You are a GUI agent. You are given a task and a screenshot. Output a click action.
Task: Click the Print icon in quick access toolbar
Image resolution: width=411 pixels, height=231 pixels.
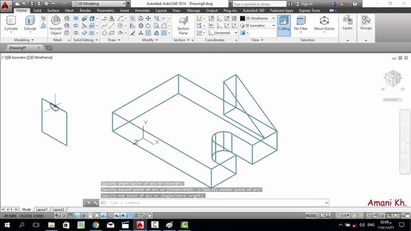click(46, 4)
